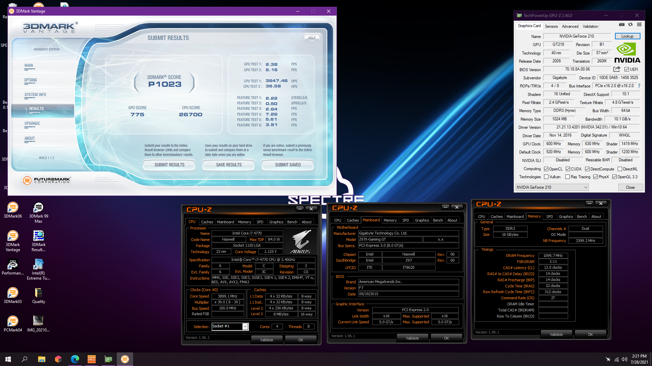The width and height of the screenshot is (652, 366).
Task: Toggle Vulkan checkbox
Action: pos(546,177)
